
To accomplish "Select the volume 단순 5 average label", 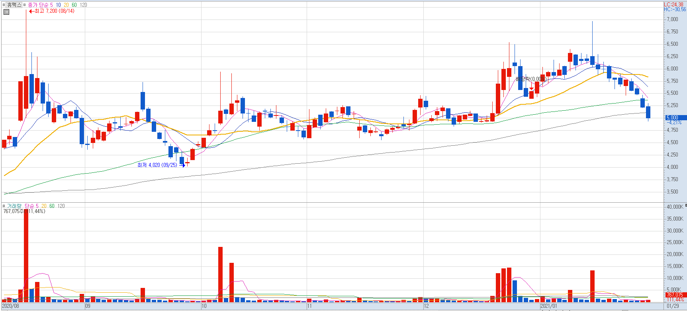I will (x=31, y=206).
